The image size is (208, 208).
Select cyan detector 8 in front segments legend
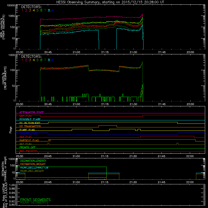[x=49, y=10]
